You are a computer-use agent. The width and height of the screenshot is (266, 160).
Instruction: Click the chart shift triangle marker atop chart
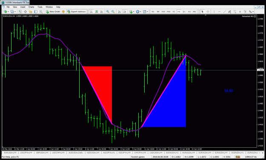click(x=206, y=15)
